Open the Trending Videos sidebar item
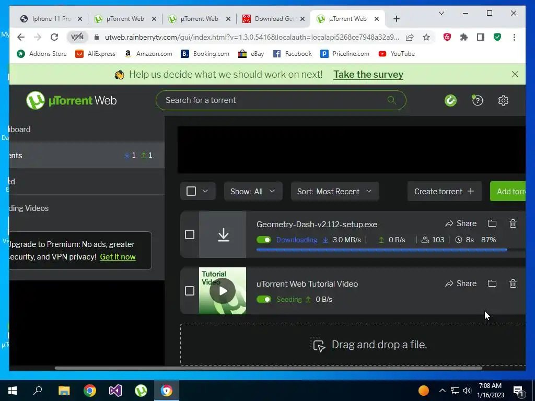Screen dimensions: 535x401 pyautogui.click(x=87, y=208)
